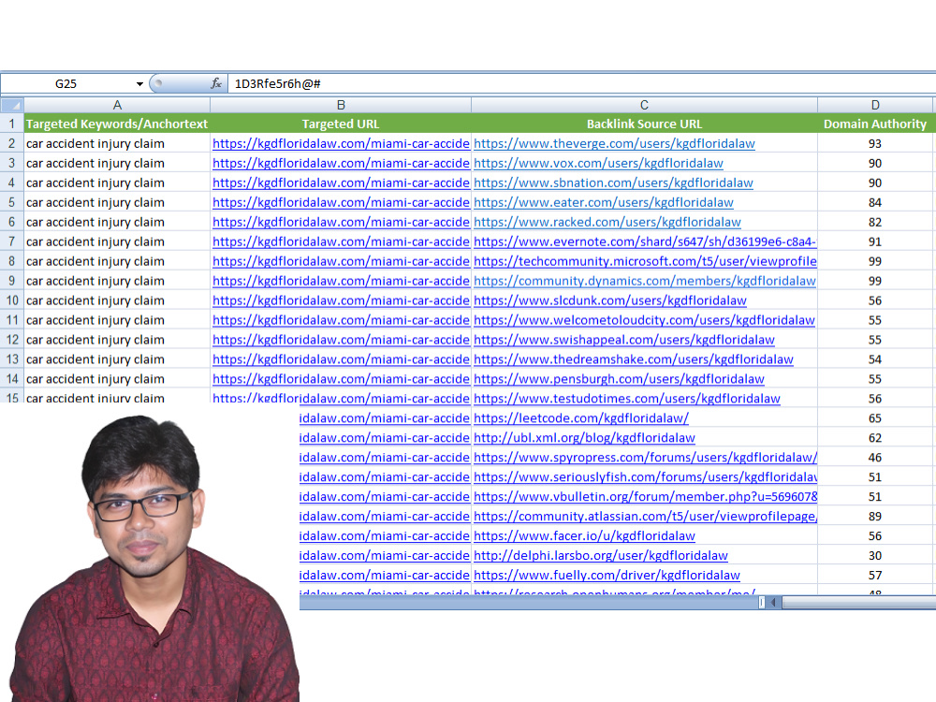Open the Name Box dropdown arrow
The image size is (936, 702).
139,84
